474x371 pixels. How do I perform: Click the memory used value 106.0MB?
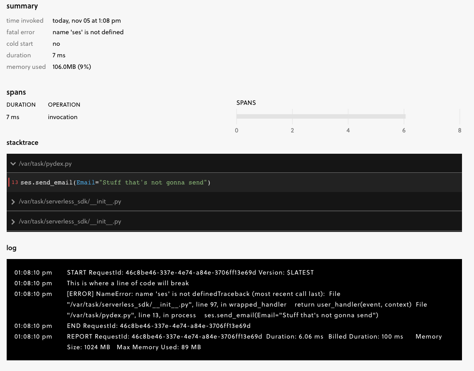coord(71,67)
